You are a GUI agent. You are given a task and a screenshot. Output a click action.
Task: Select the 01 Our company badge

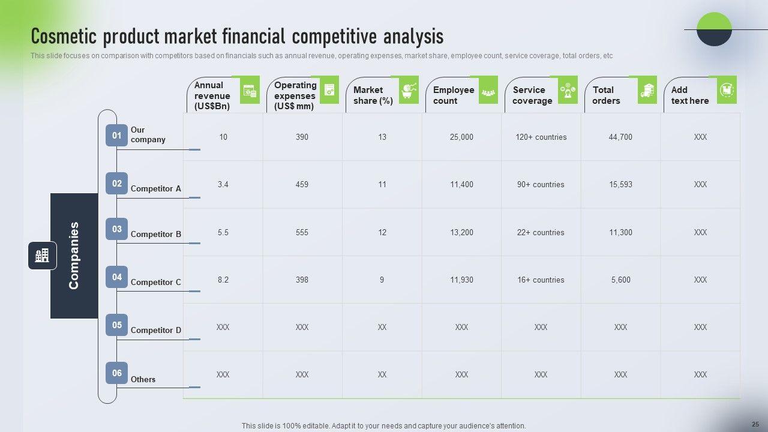[x=117, y=135]
